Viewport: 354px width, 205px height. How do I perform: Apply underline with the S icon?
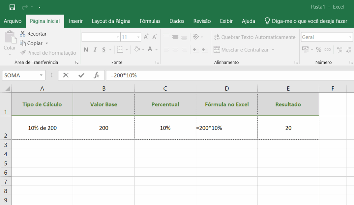[104, 49]
